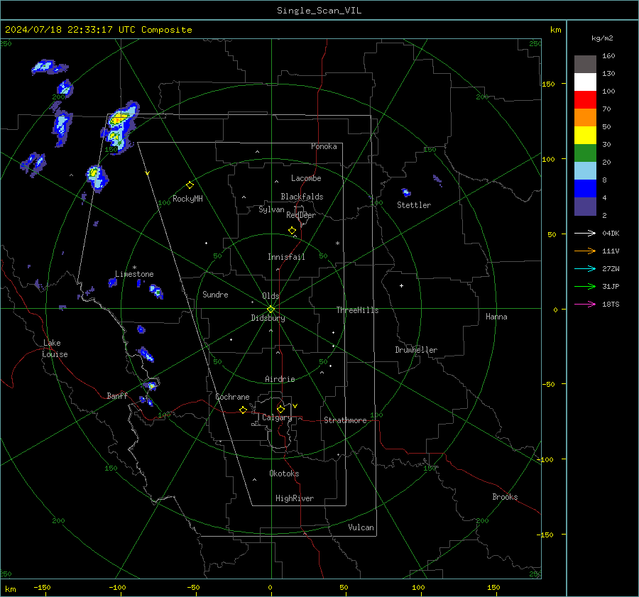Screen dimensions: 639x597
Task: Pick the blue 4-8 legend swatch
Action: click(585, 189)
